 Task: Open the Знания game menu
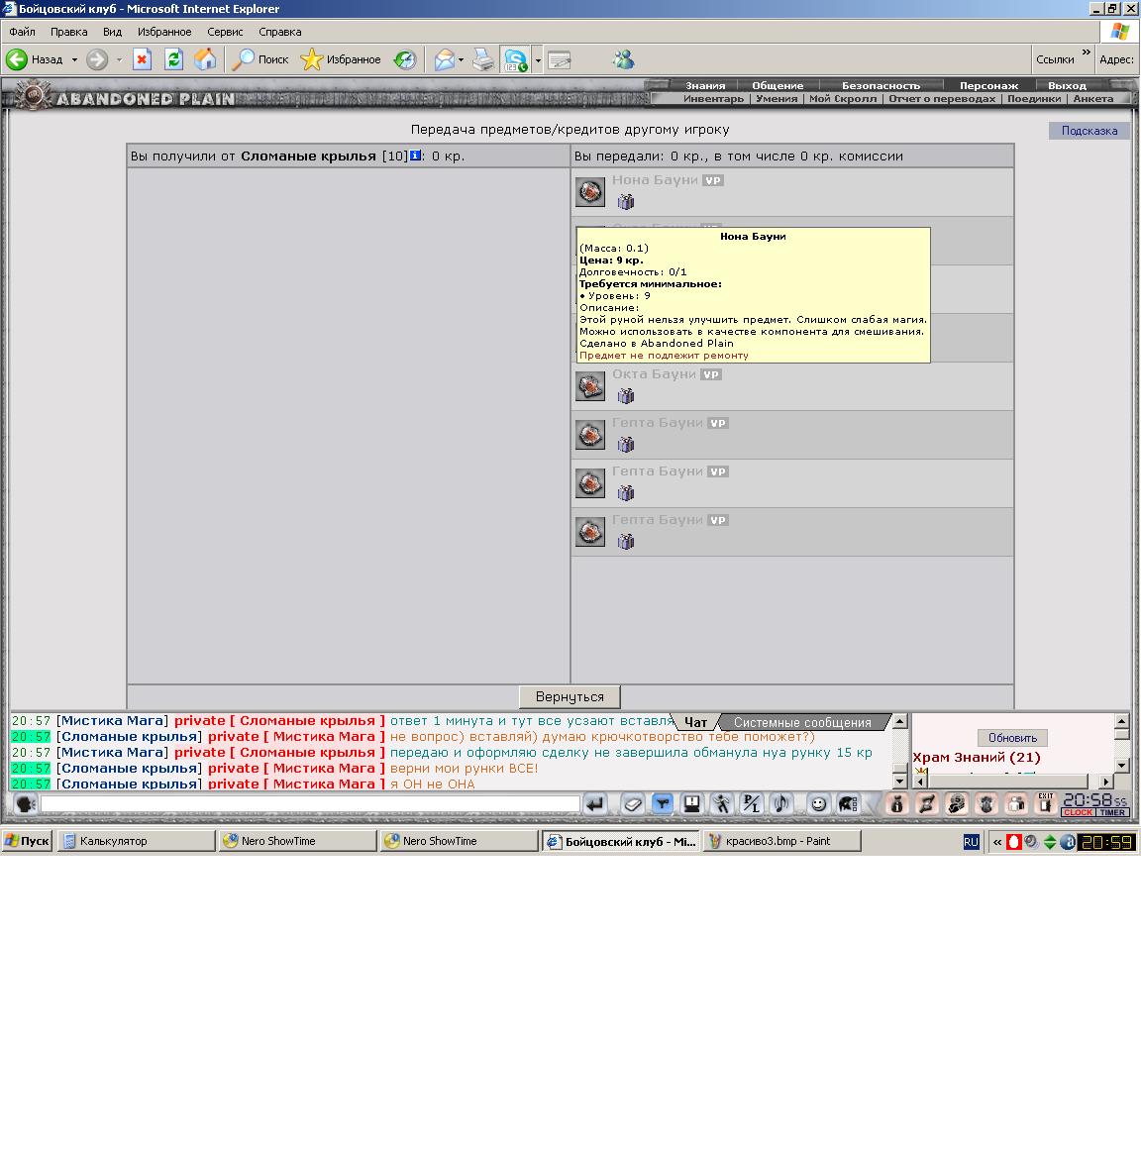click(705, 86)
